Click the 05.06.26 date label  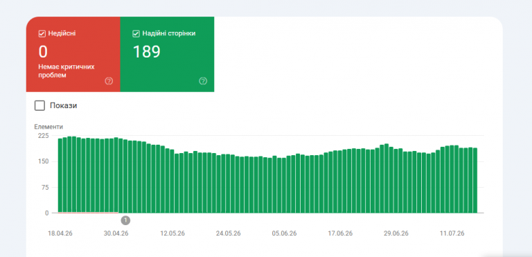pyautogui.click(x=284, y=233)
